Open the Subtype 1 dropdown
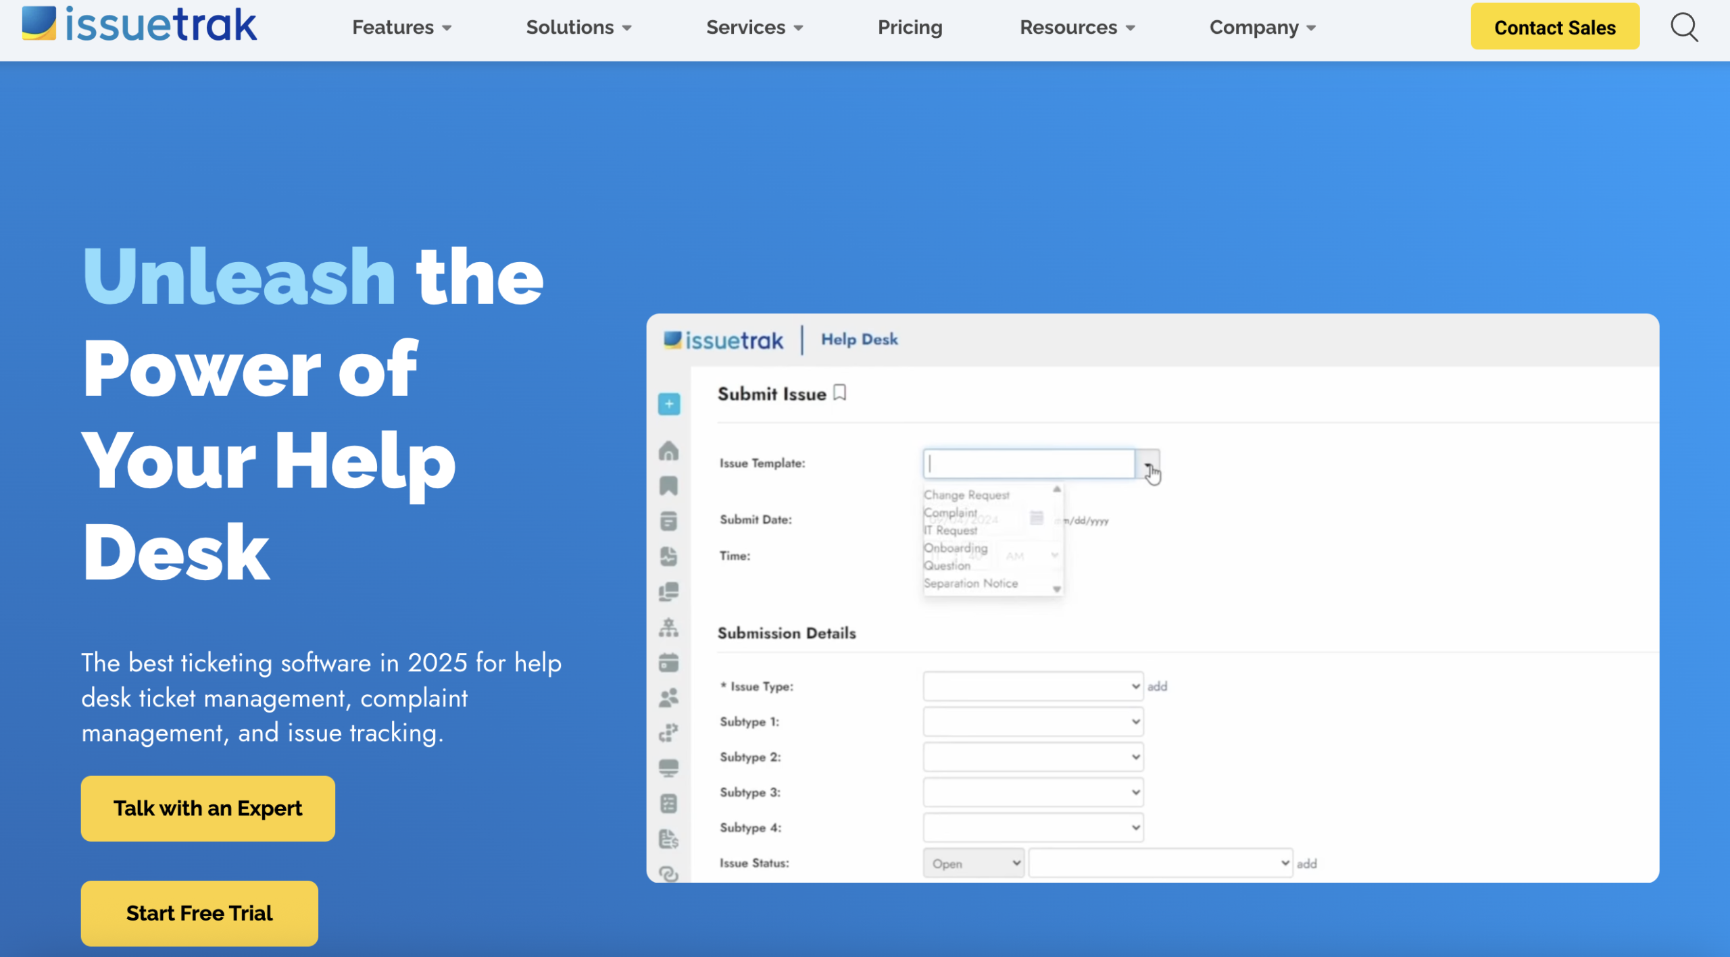This screenshot has width=1730, height=957. coord(1032,721)
